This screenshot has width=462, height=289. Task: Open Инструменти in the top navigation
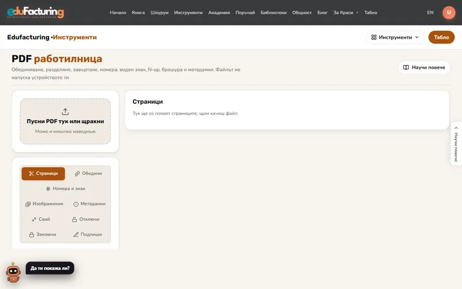[188, 12]
